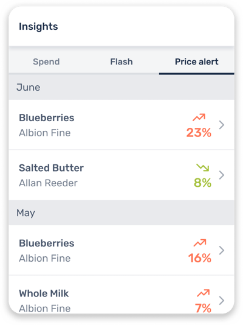The height and width of the screenshot is (325, 243).
Task: Click the 16% price increase value
Action: [x=200, y=258]
